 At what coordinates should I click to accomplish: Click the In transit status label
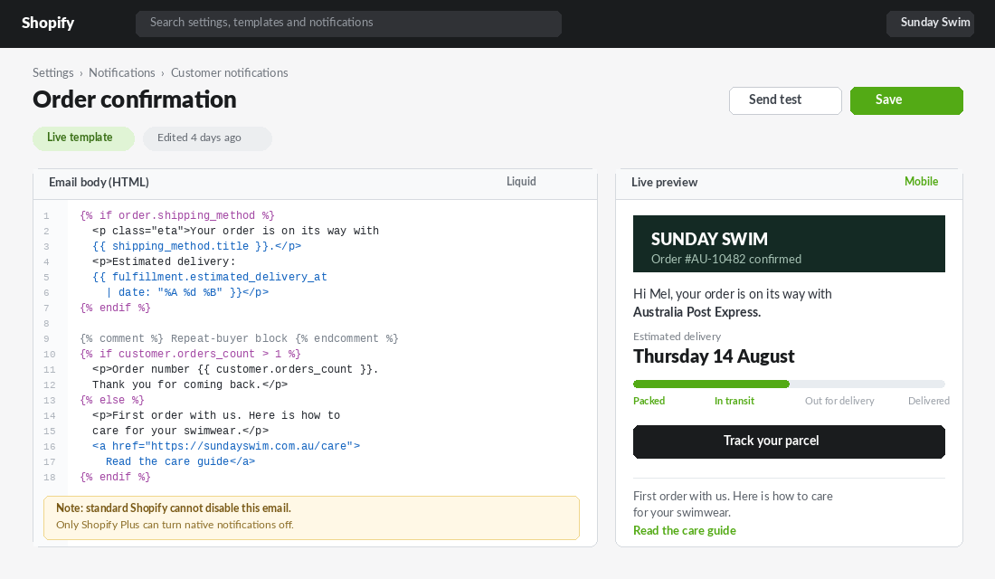point(734,402)
